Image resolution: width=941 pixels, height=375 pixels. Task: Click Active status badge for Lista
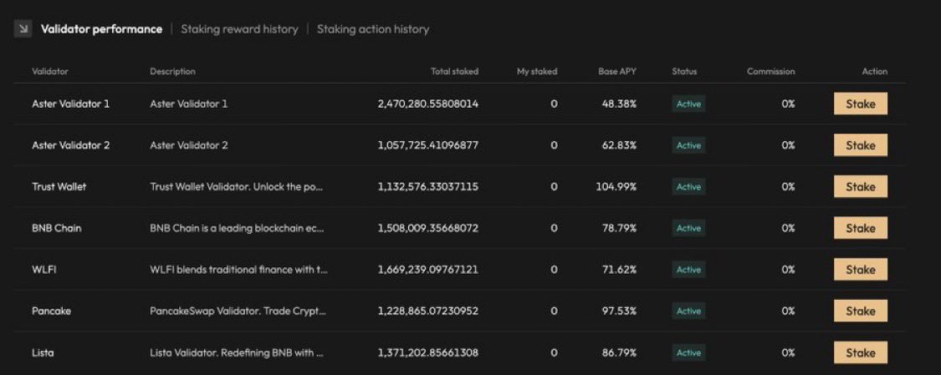(x=688, y=352)
